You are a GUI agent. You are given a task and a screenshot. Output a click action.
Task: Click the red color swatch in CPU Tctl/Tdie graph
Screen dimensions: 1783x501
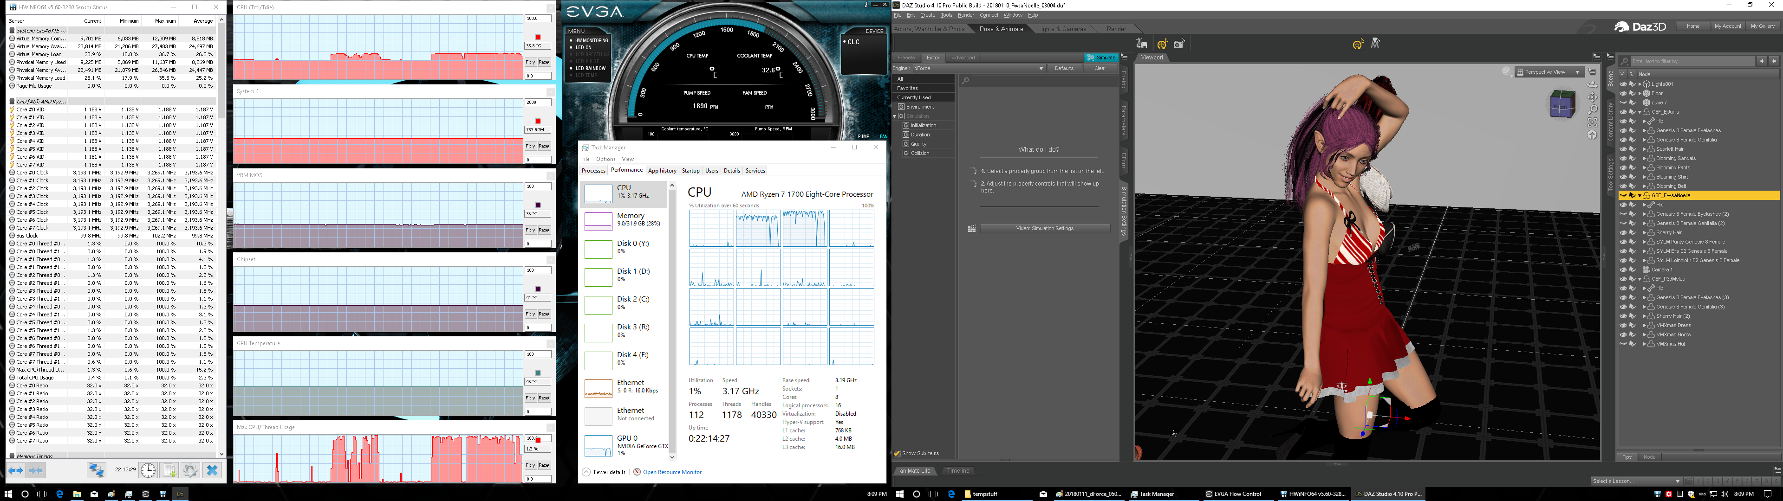(538, 38)
